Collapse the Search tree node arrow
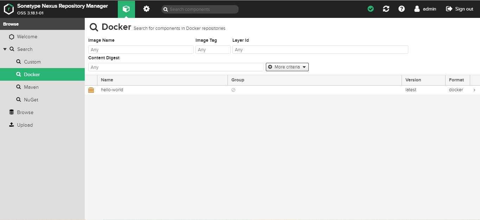The image size is (480, 220). click(5, 49)
